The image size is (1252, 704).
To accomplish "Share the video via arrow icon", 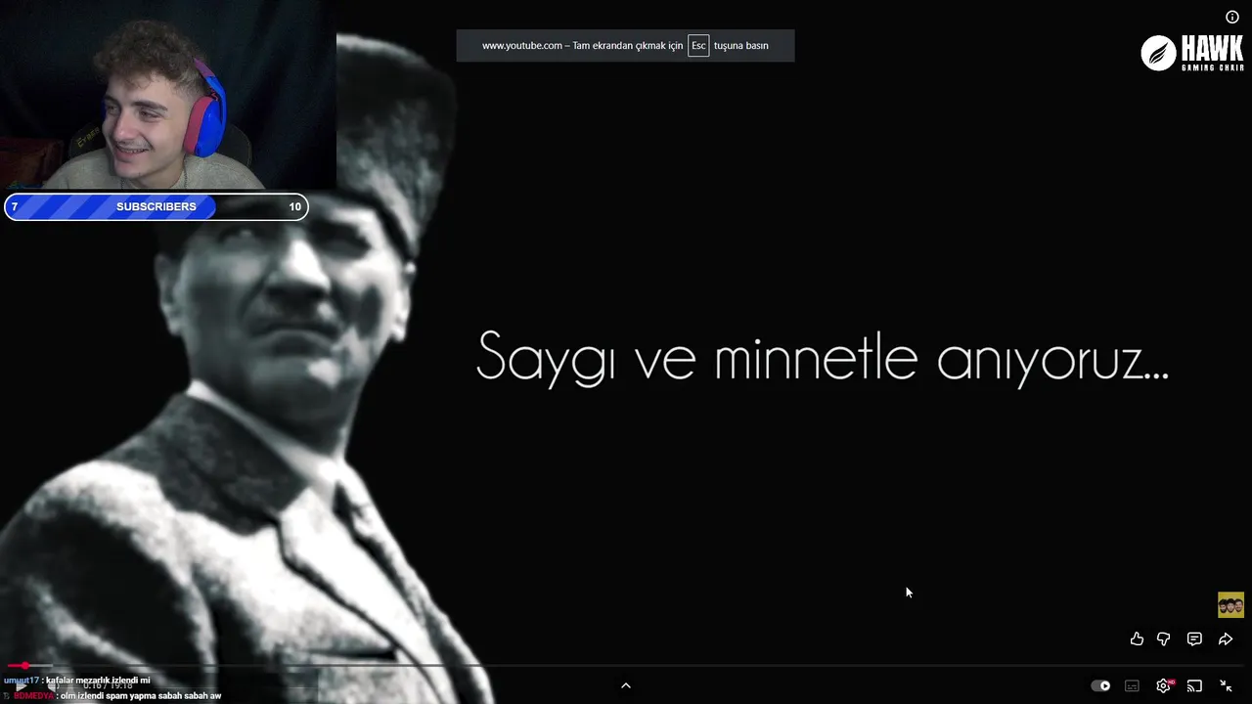I will click(1226, 638).
